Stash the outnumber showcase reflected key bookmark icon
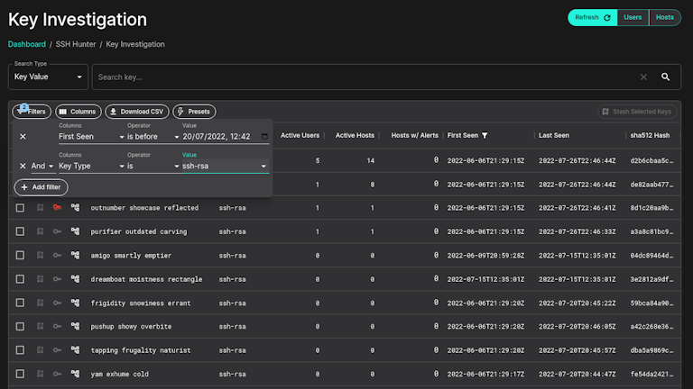 coord(41,207)
